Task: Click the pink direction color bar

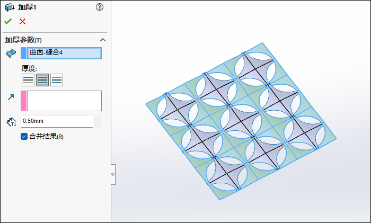Action: coord(24,101)
